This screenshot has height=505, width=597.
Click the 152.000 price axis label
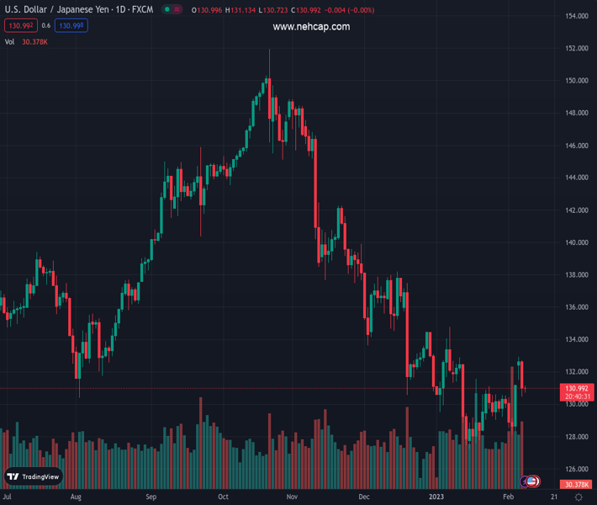[x=577, y=49]
